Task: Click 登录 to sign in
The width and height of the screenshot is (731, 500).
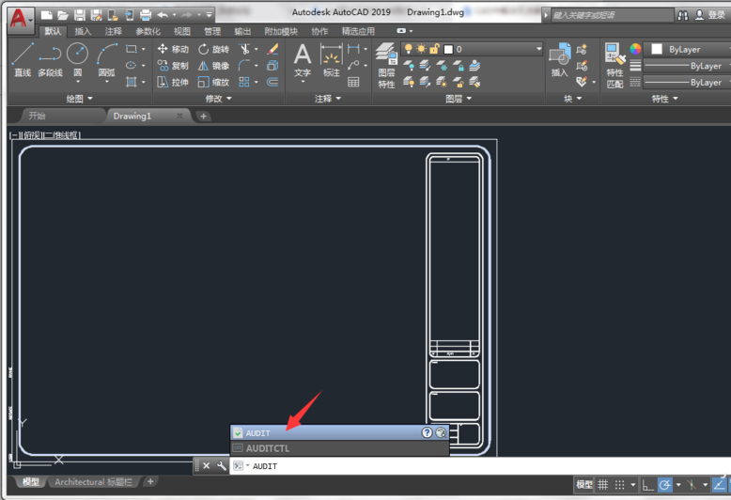Action: point(716,15)
